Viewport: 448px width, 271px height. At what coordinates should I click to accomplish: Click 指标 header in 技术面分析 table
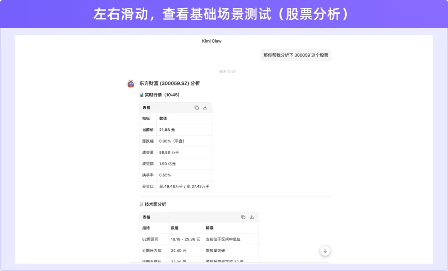(146, 228)
